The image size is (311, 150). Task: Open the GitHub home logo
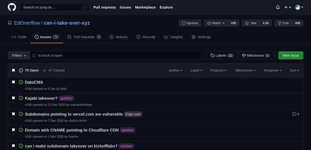click(12, 7)
